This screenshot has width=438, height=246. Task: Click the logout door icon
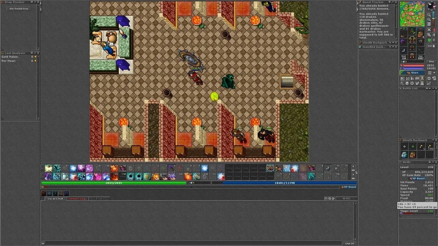coord(435,79)
